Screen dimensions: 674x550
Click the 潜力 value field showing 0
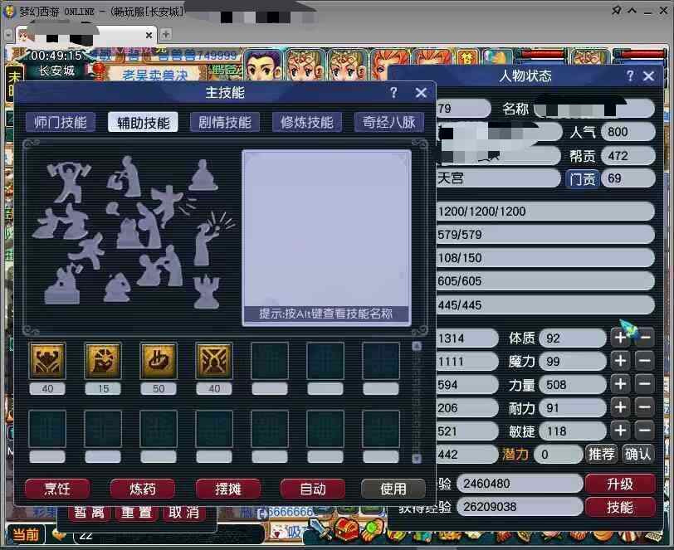click(558, 454)
